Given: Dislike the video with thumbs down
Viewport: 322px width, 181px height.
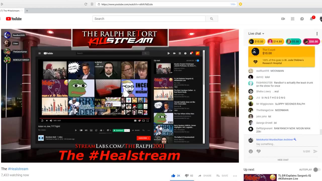Looking at the screenshot, I should click(x=187, y=176).
